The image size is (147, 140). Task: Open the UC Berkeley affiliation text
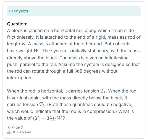tap(21, 132)
